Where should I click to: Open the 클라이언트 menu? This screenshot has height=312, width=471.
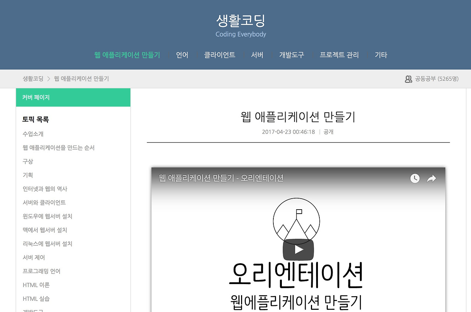220,55
